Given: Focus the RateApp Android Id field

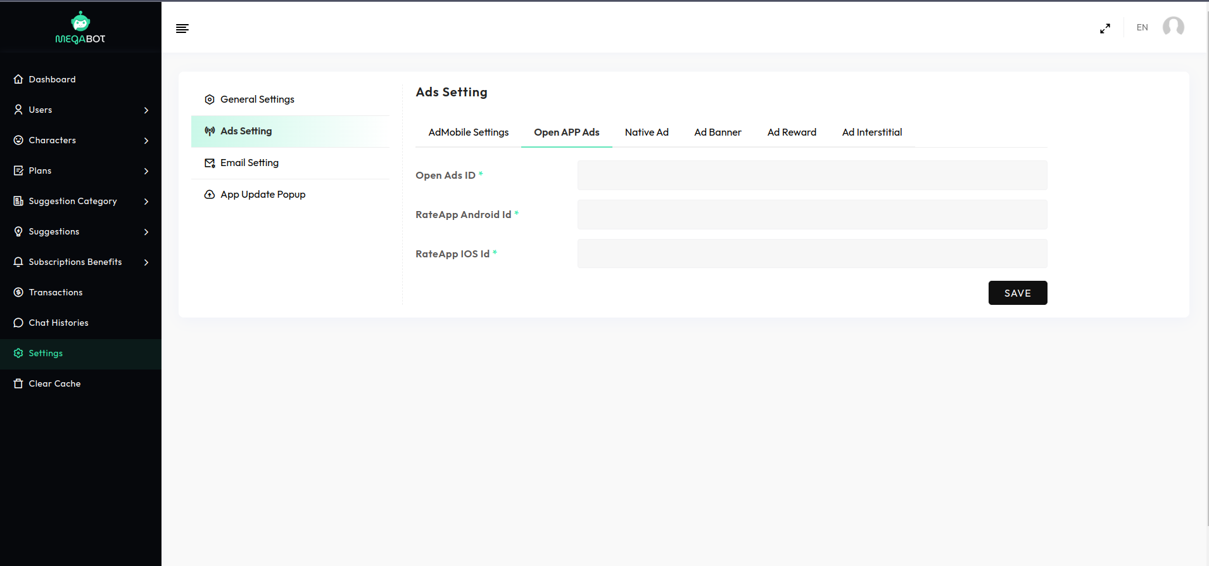Looking at the screenshot, I should (x=812, y=214).
